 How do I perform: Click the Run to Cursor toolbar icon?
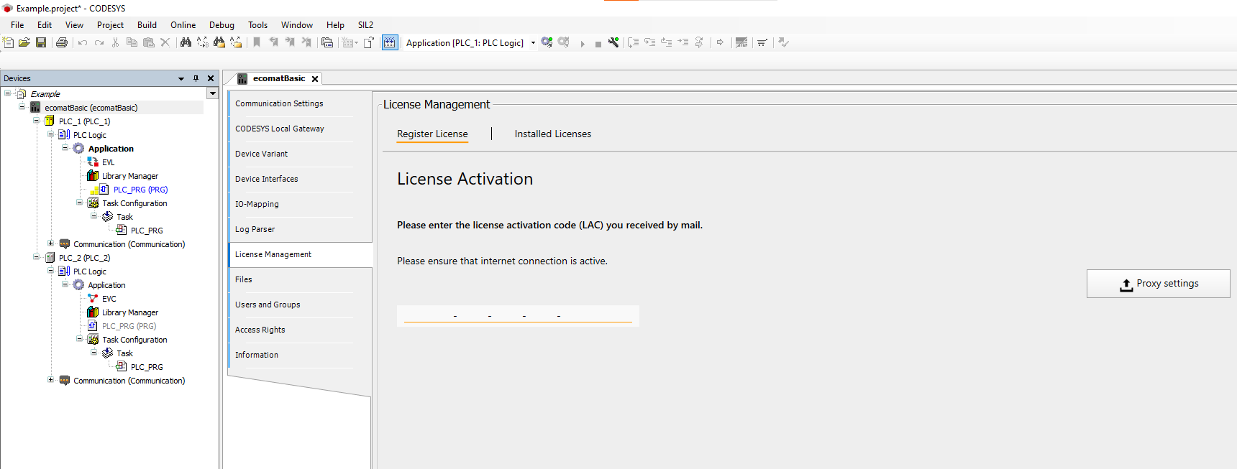coord(683,42)
